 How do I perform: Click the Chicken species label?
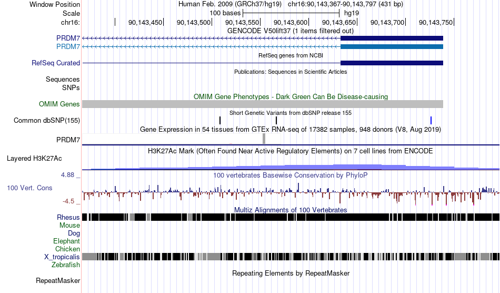click(x=67, y=249)
